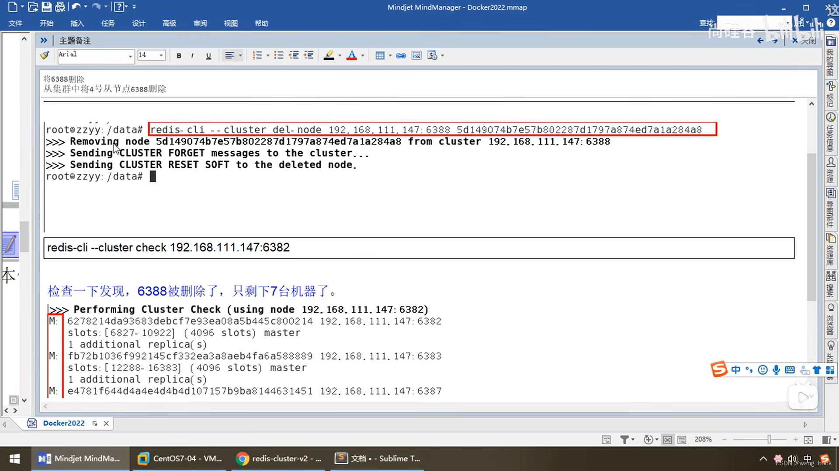Toggle underline formatting
This screenshot has height=471, width=839.
click(x=208, y=56)
